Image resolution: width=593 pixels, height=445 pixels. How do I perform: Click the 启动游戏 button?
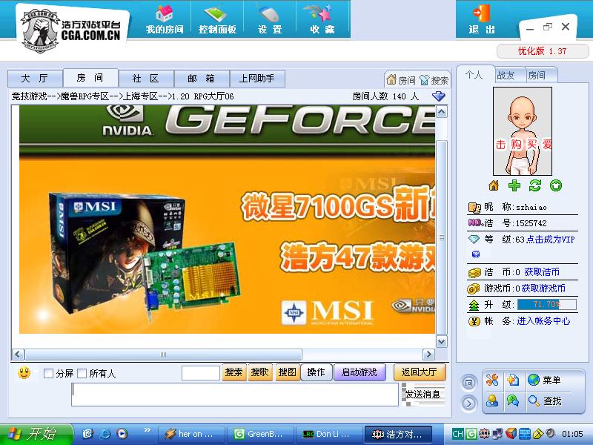pyautogui.click(x=360, y=372)
